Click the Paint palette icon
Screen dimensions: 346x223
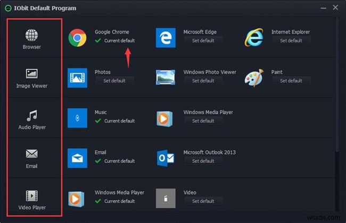254,78
